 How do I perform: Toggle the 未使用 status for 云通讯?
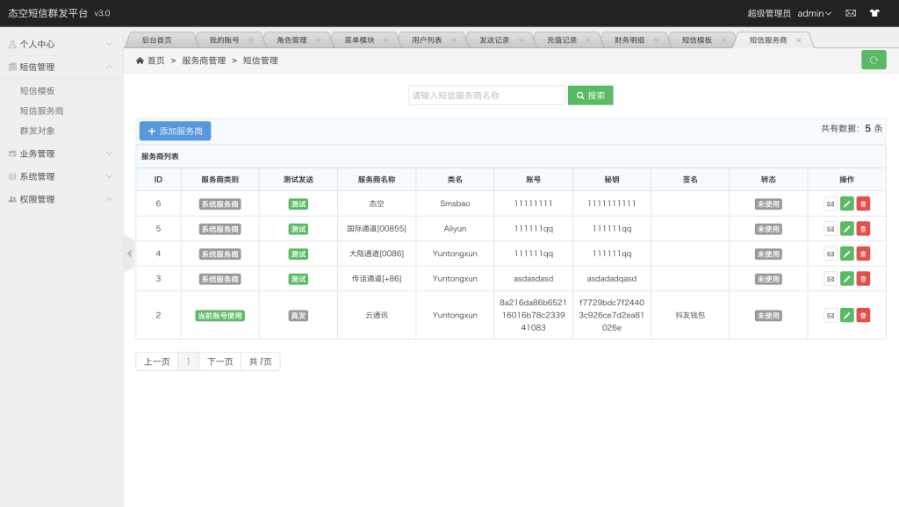point(768,314)
